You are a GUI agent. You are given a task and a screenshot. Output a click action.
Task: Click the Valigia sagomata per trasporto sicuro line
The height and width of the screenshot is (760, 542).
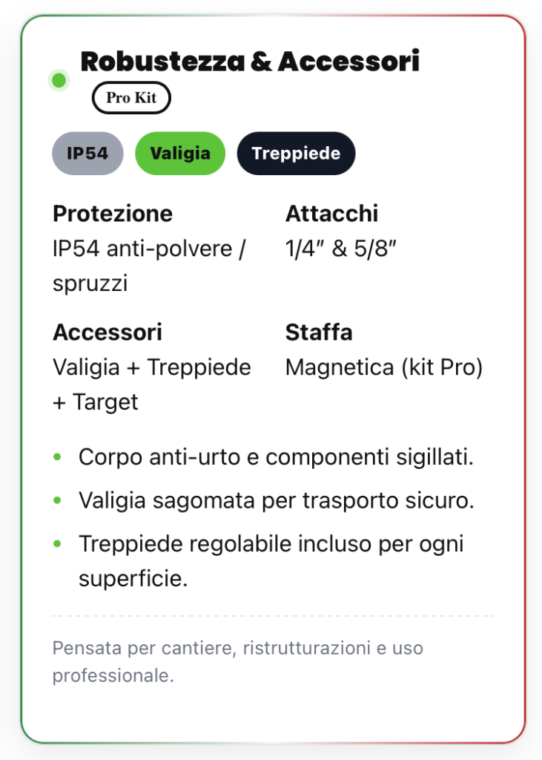tap(276, 500)
